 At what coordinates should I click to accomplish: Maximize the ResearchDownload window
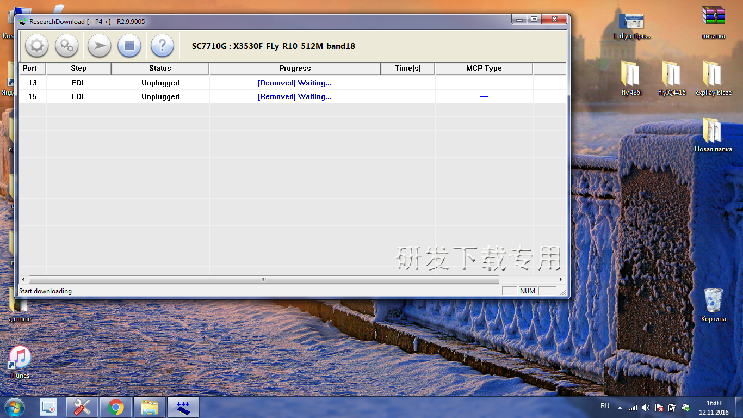[534, 20]
